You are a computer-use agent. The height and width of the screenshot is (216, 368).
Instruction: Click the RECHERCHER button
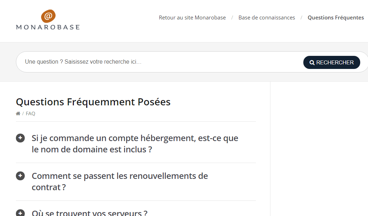tap(332, 63)
